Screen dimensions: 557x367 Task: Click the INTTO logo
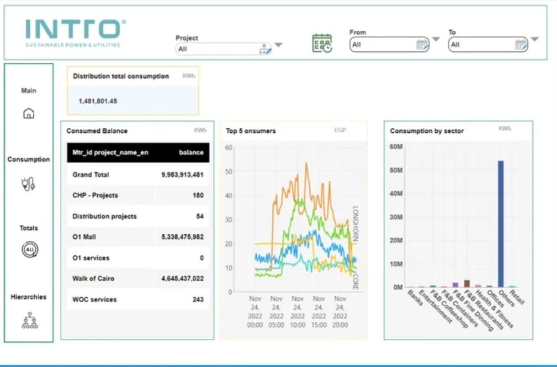pos(75,32)
